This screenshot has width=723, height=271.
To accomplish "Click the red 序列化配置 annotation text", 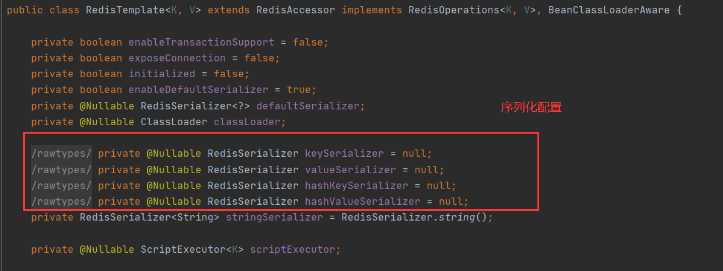I will (x=531, y=107).
